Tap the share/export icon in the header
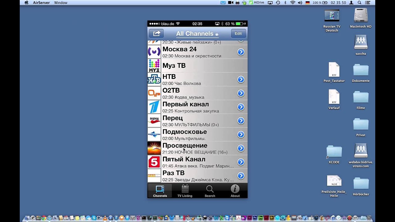 click(x=156, y=33)
